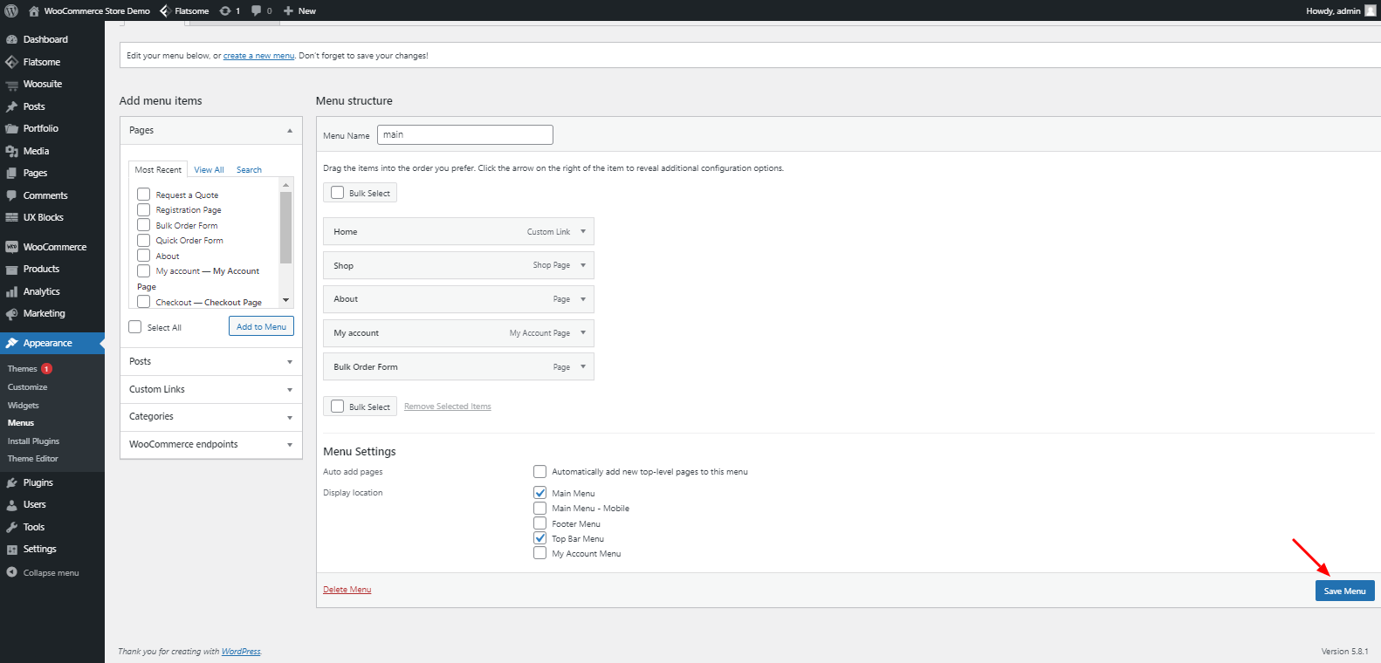This screenshot has width=1381, height=663.
Task: Check the Quick Order Form checkbox
Action: click(144, 240)
